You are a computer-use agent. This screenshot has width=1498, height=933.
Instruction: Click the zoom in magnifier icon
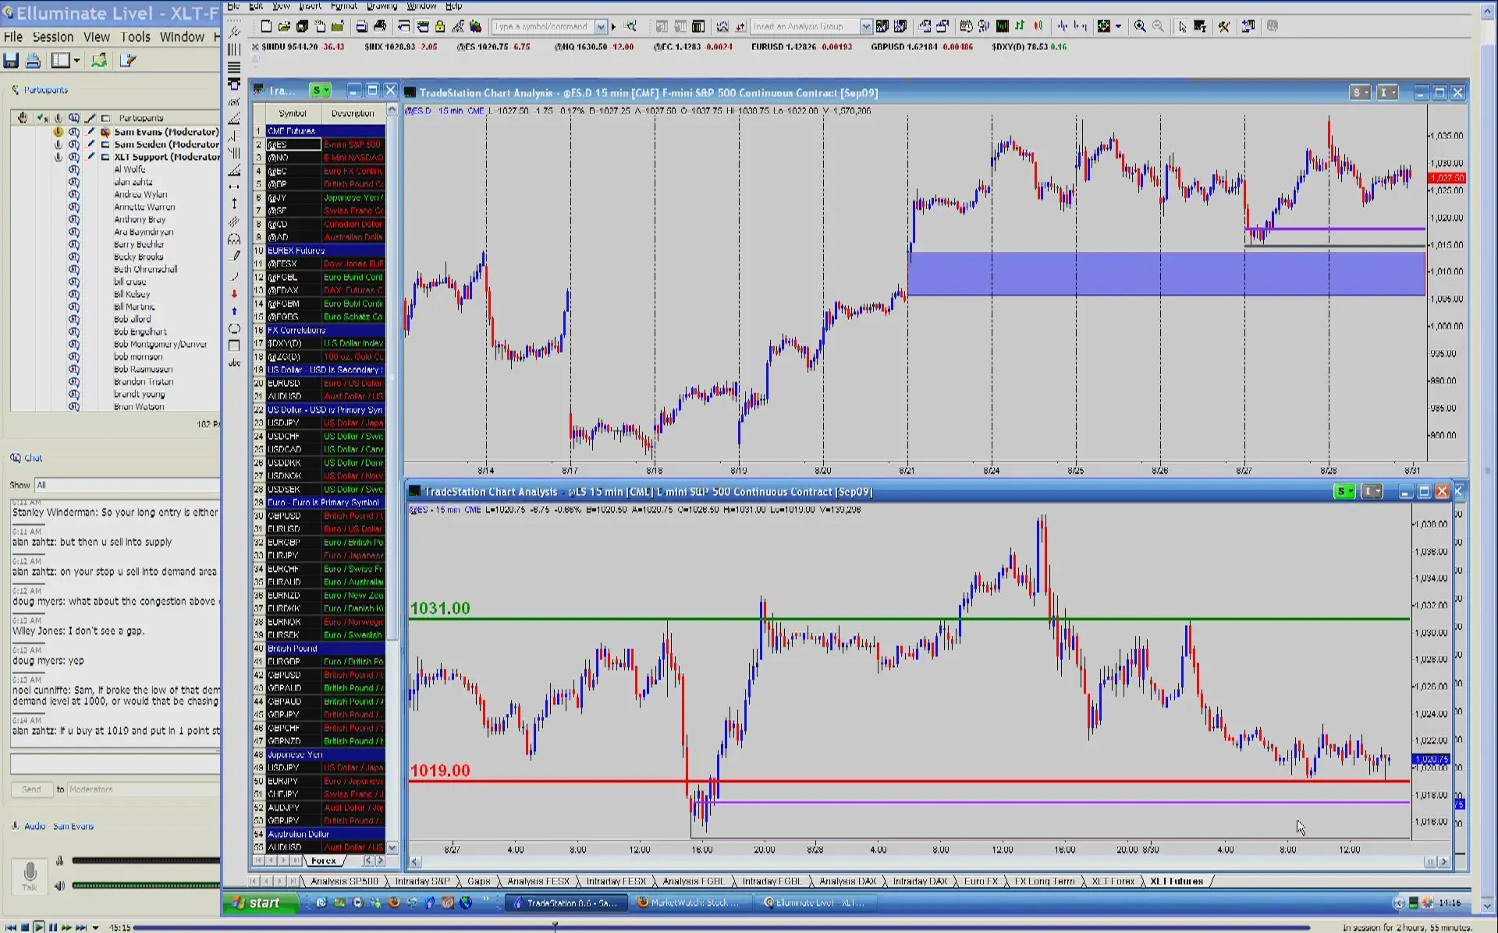[1140, 27]
